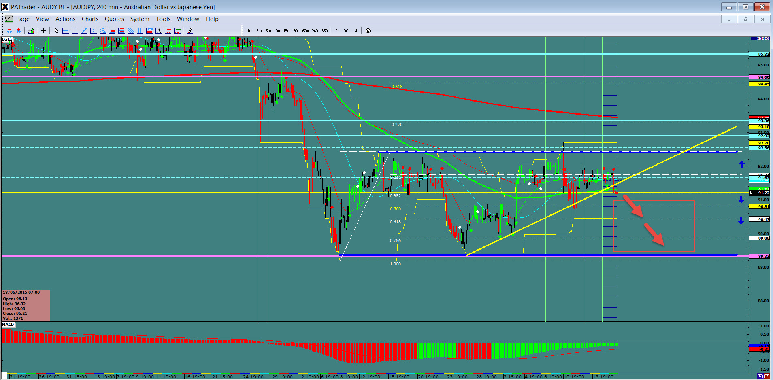Click the chart icon beside Page menu

[9, 19]
